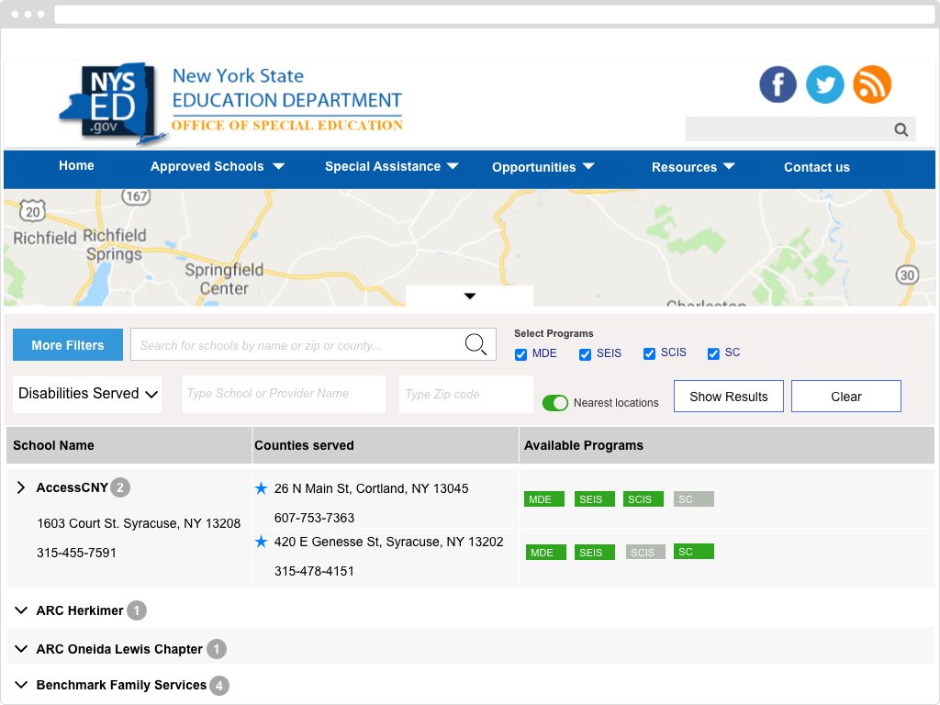Open the Twitter page icon
The height and width of the screenshot is (705, 940).
tap(824, 84)
